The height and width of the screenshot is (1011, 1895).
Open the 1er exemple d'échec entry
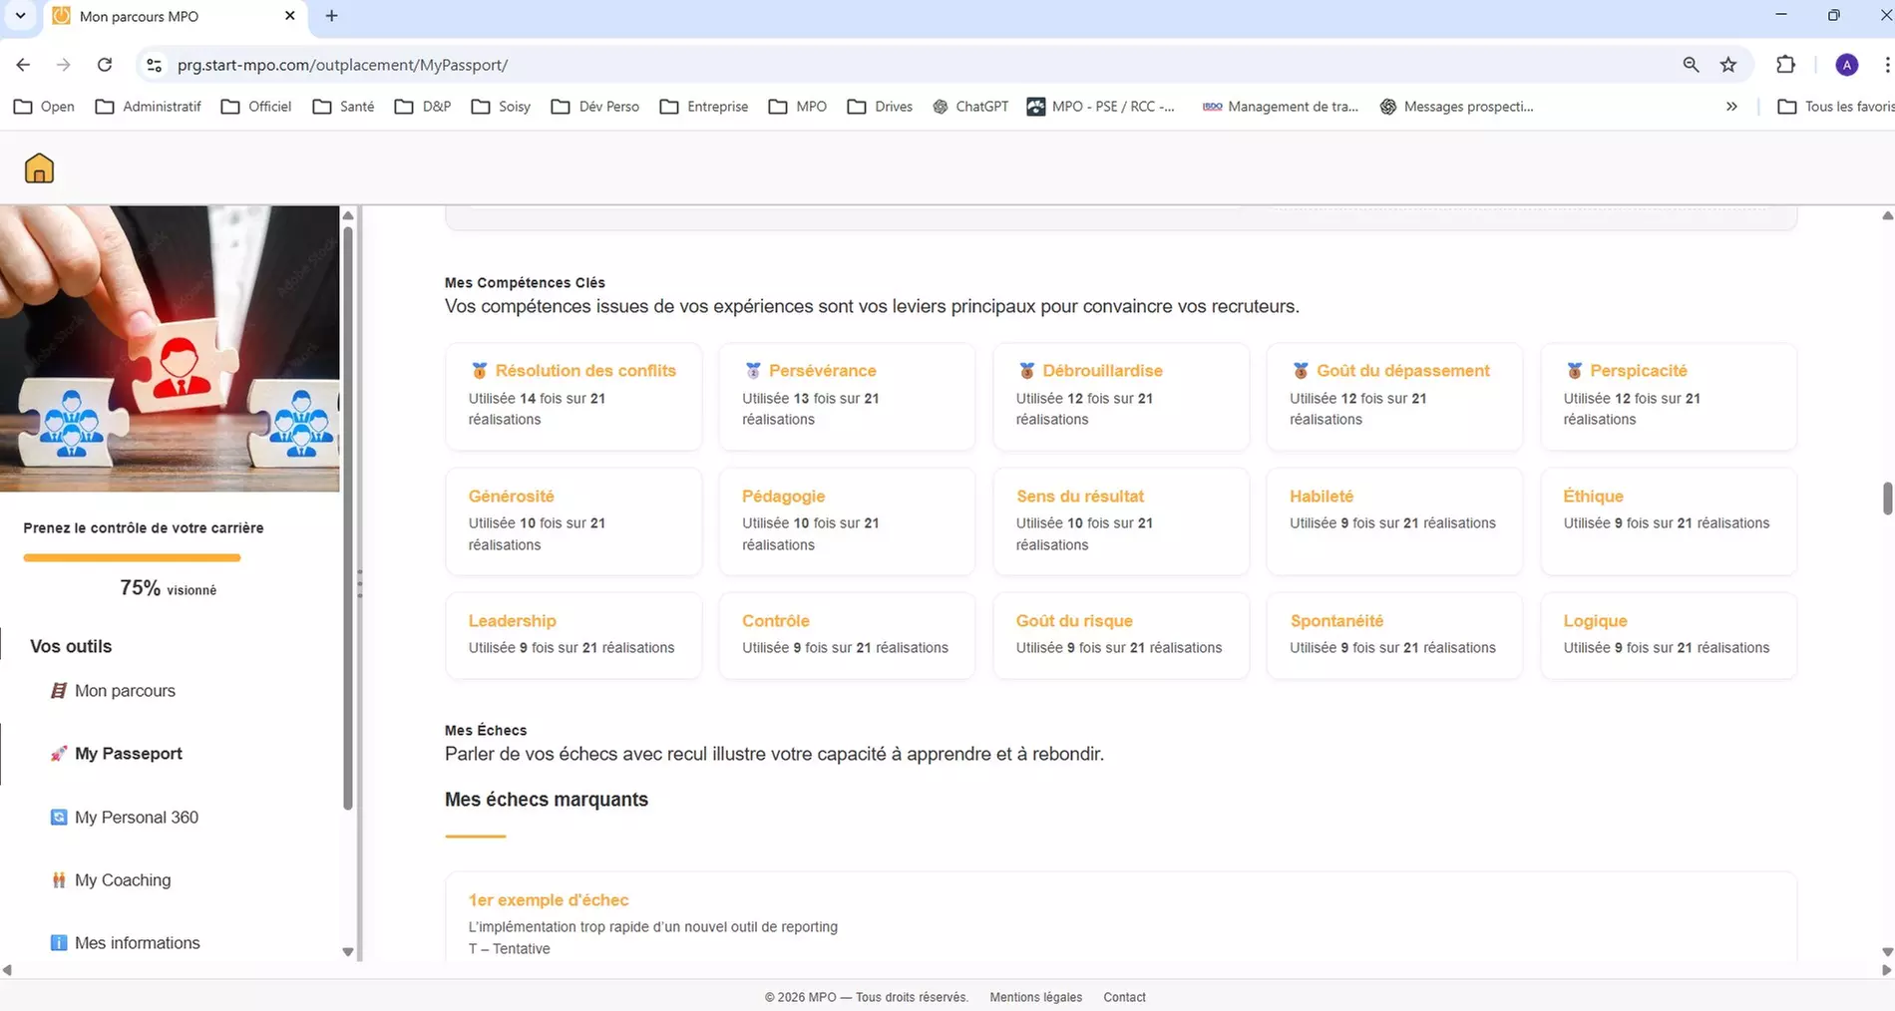tap(549, 899)
